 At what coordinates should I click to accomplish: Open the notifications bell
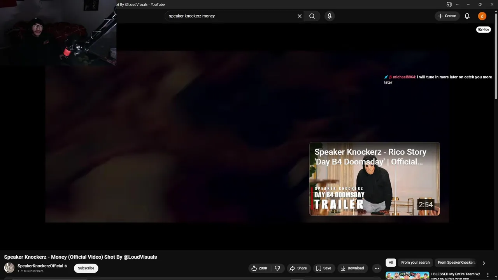click(467, 16)
